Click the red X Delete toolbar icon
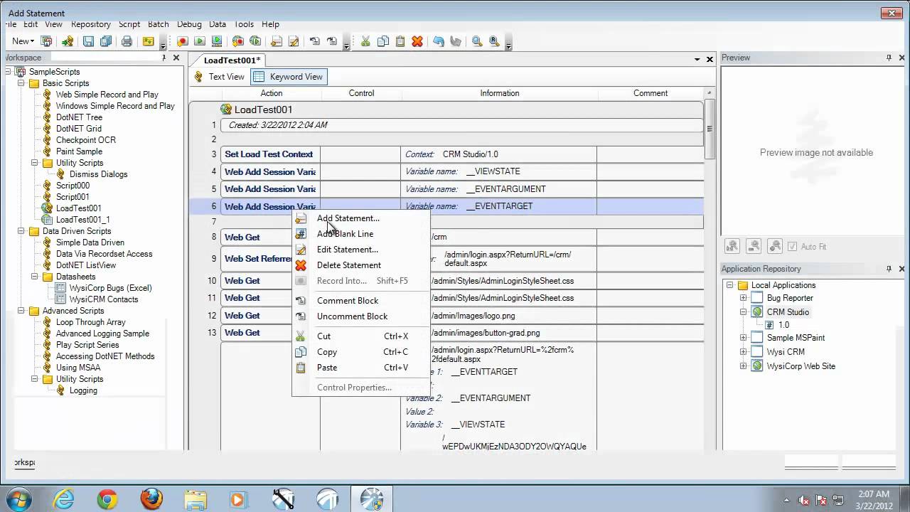Viewport: 910px width, 512px height. pyautogui.click(x=417, y=41)
